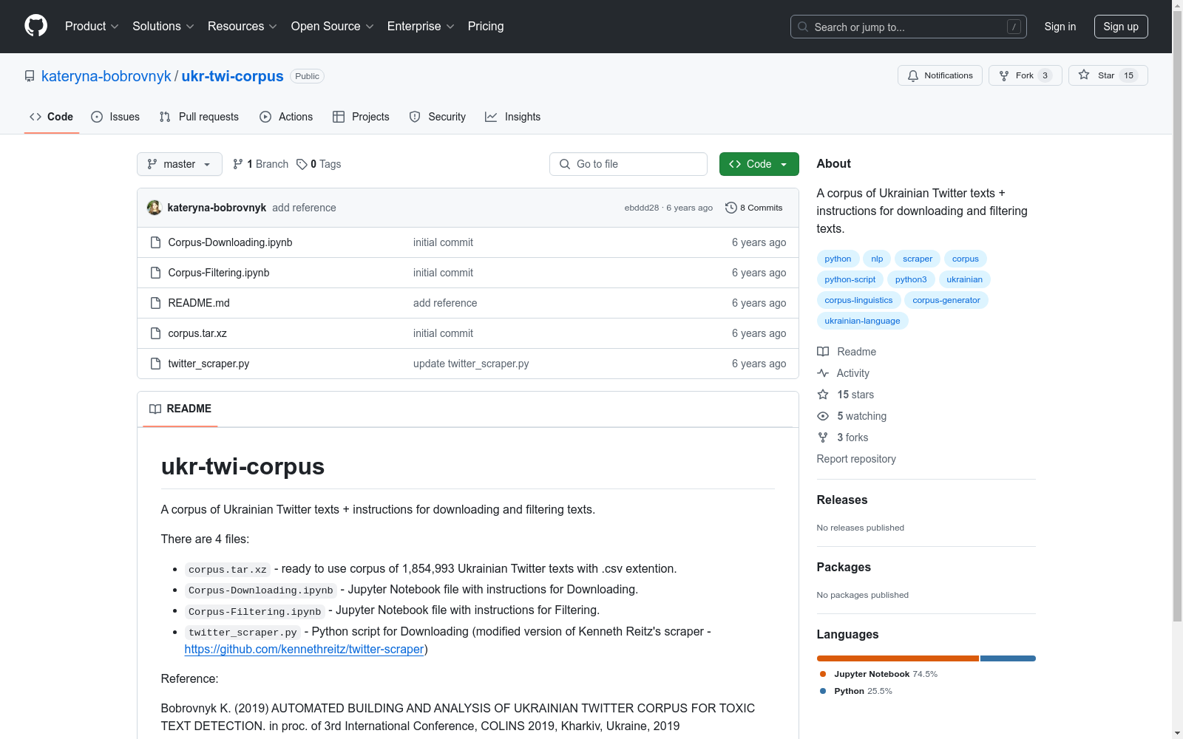Click the branch icon next to 1 Branch
Image resolution: width=1183 pixels, height=739 pixels.
(x=238, y=164)
